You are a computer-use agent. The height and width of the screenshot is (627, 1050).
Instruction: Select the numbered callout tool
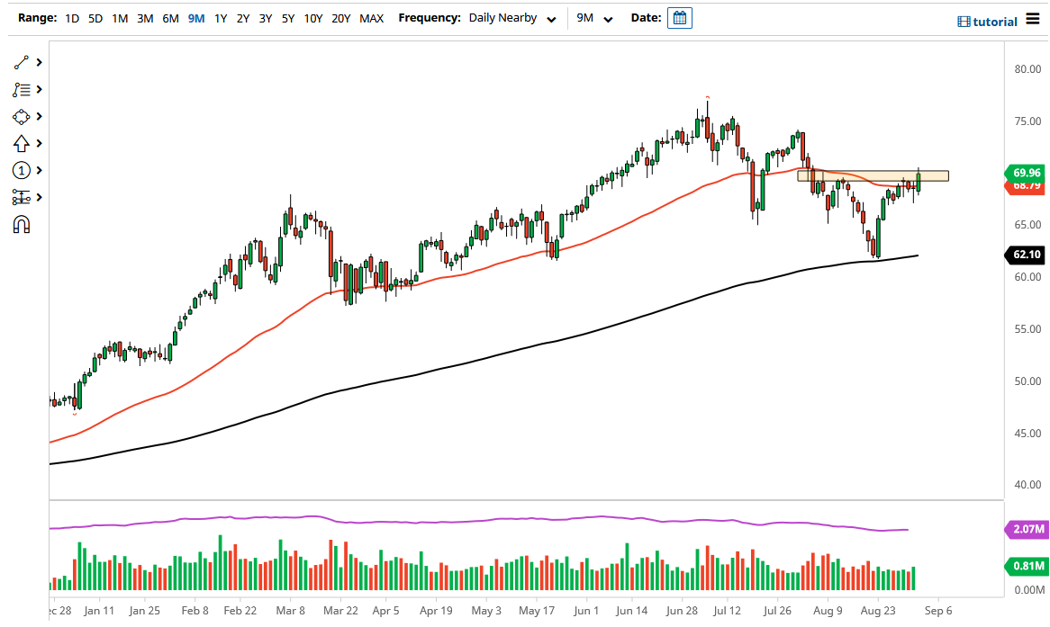[19, 170]
